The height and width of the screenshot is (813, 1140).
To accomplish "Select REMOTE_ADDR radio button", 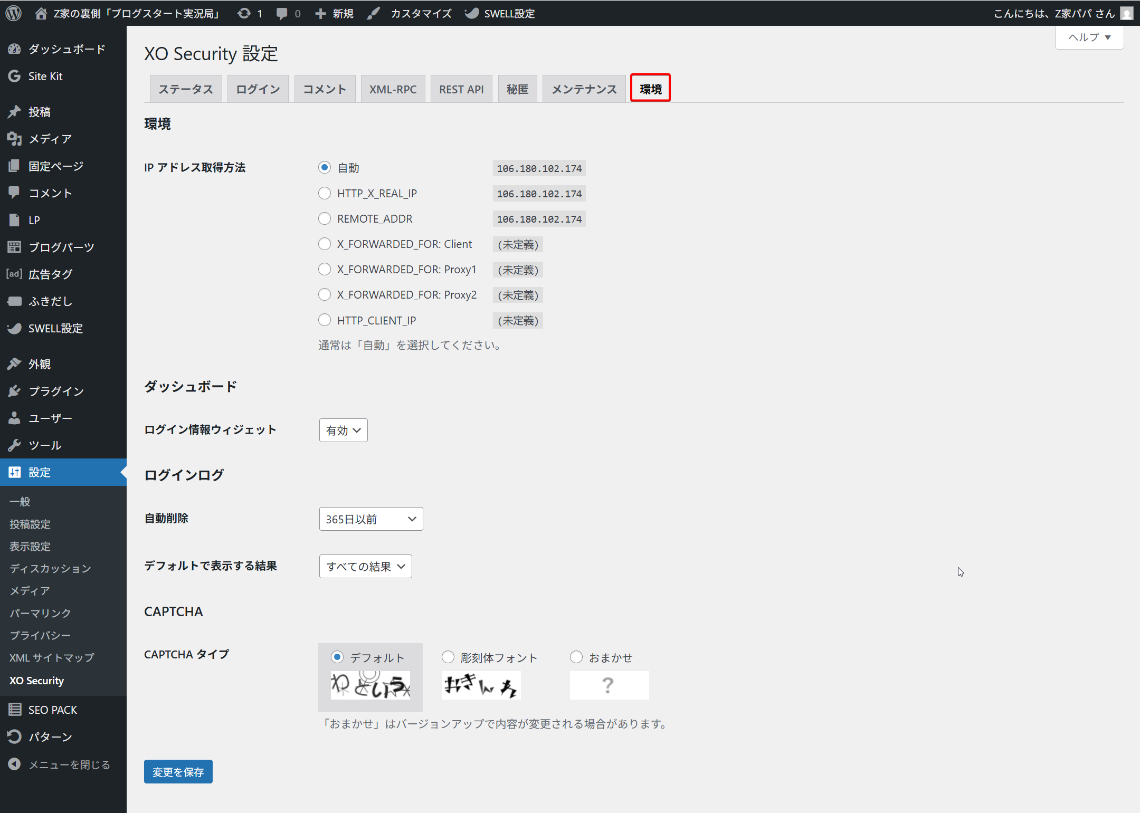I will (x=325, y=218).
